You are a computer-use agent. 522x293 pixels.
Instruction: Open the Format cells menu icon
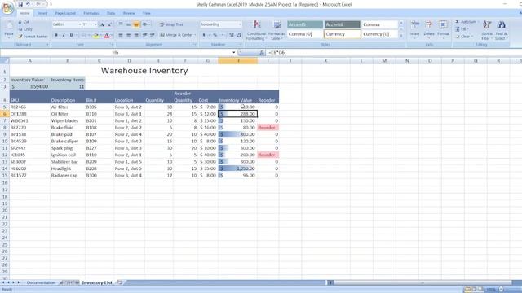(443, 24)
